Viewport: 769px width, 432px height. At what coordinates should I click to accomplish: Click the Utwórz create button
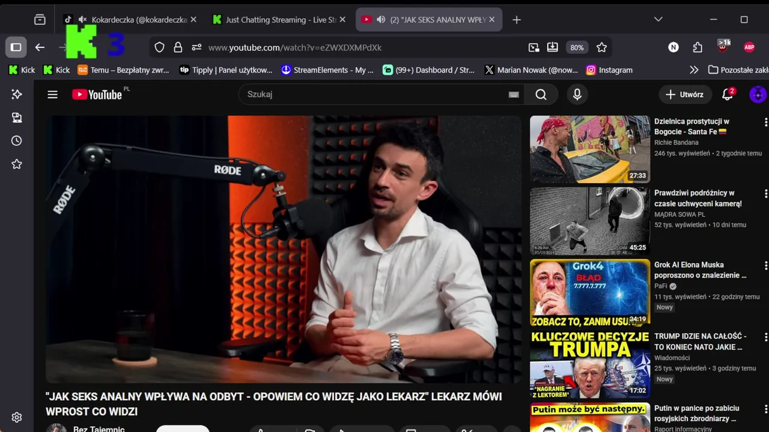685,94
